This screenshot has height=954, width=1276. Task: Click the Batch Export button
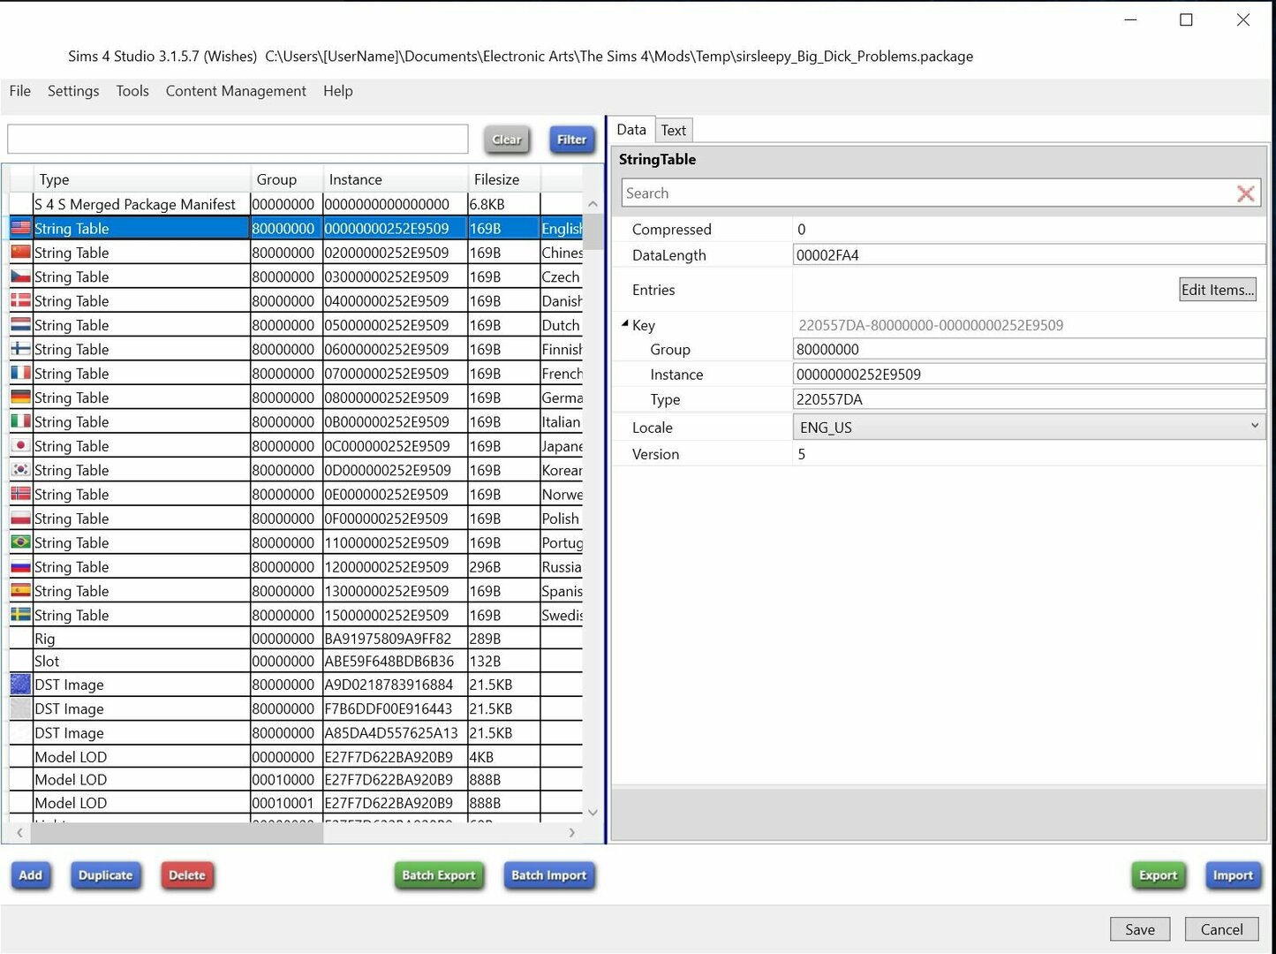[x=439, y=875]
